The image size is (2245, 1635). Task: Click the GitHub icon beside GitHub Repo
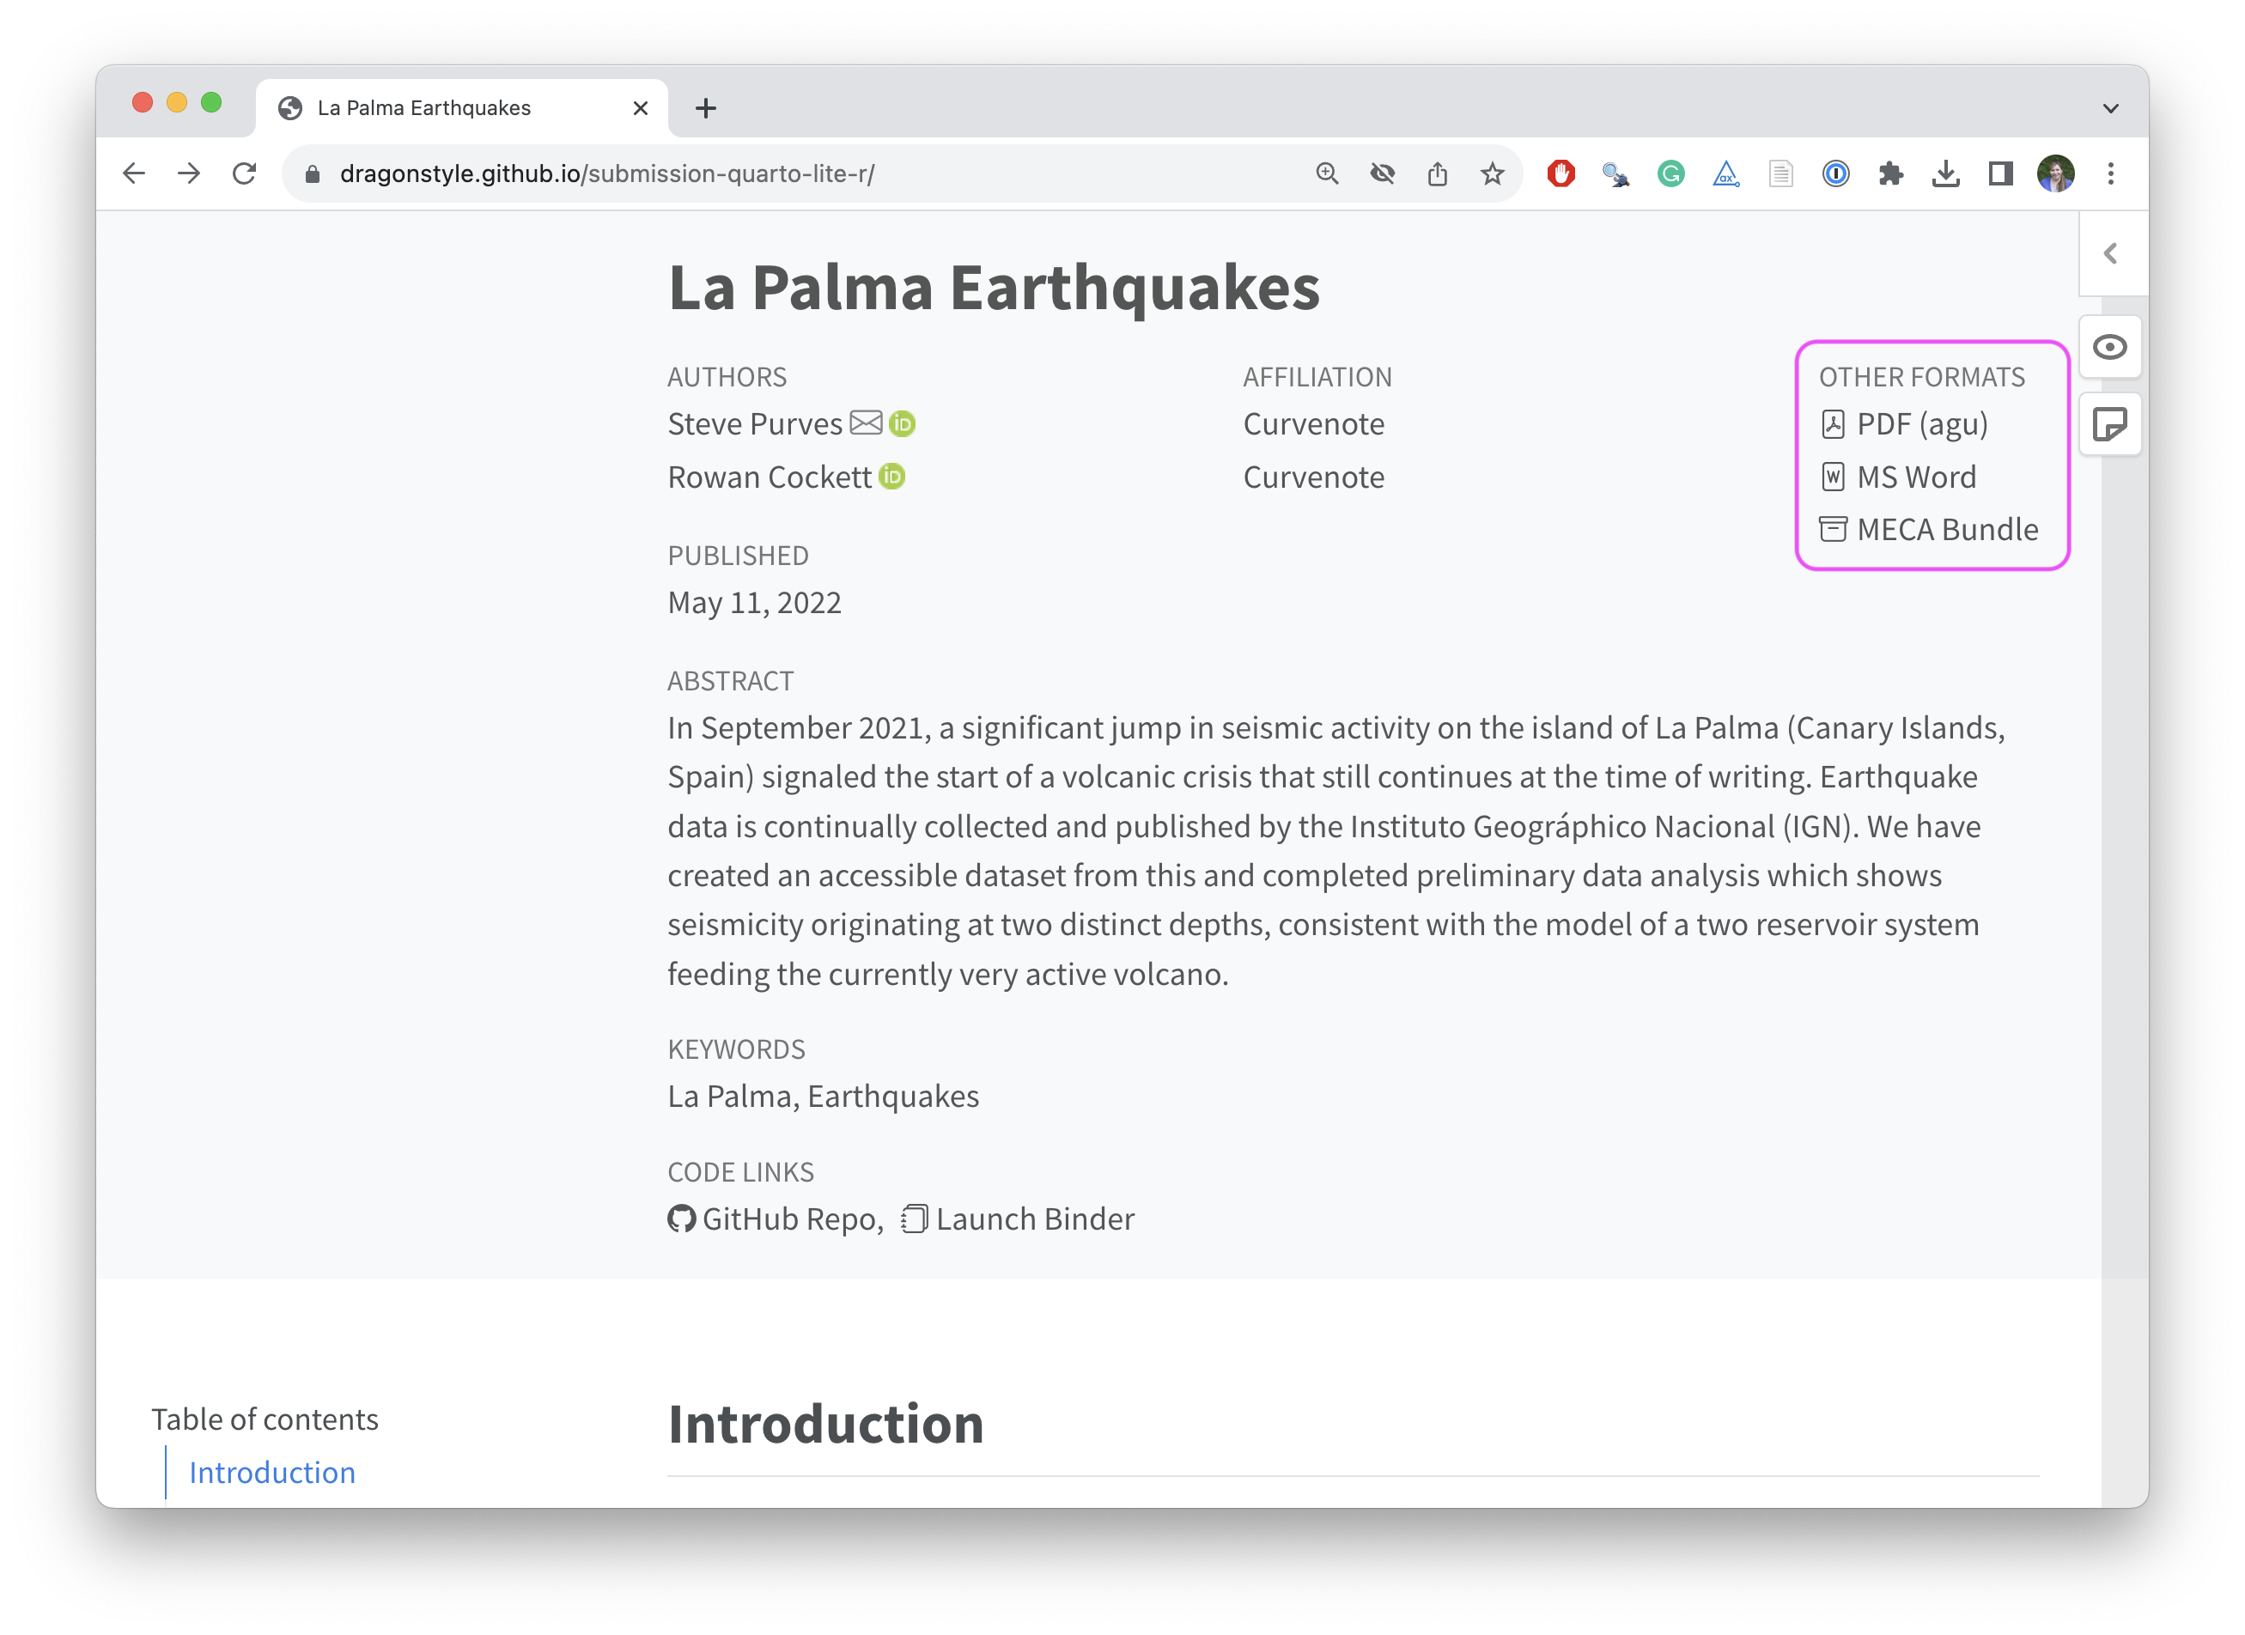point(681,1219)
